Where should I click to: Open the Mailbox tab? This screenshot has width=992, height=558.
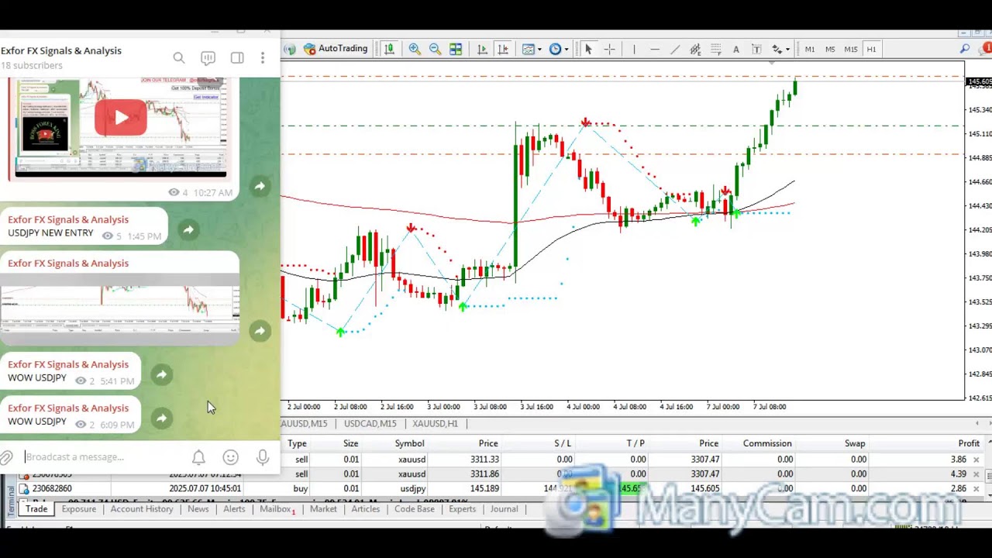point(277,509)
